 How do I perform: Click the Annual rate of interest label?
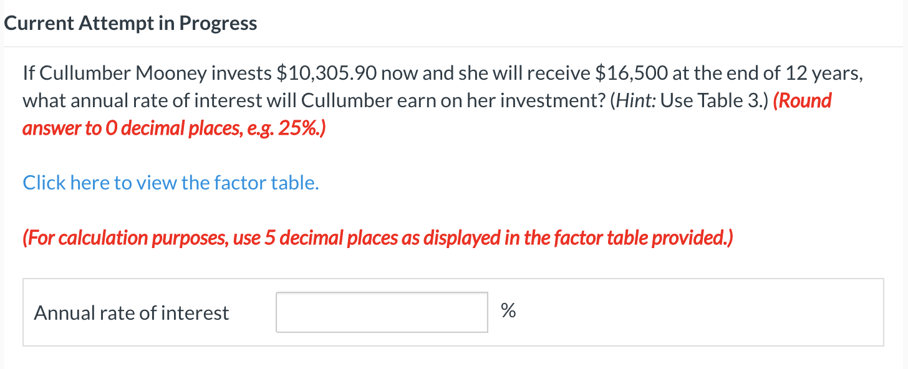[131, 312]
